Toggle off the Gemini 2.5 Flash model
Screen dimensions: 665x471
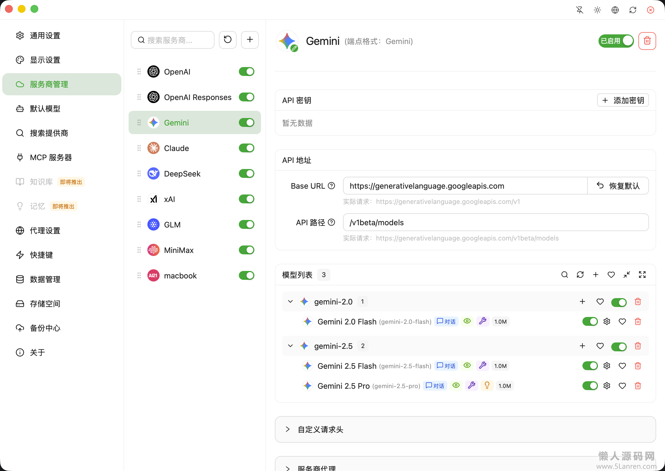(590, 366)
